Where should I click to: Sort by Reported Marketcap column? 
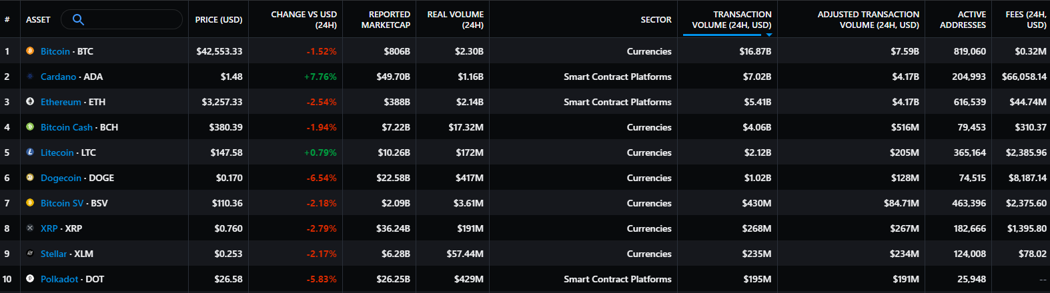pyautogui.click(x=386, y=19)
